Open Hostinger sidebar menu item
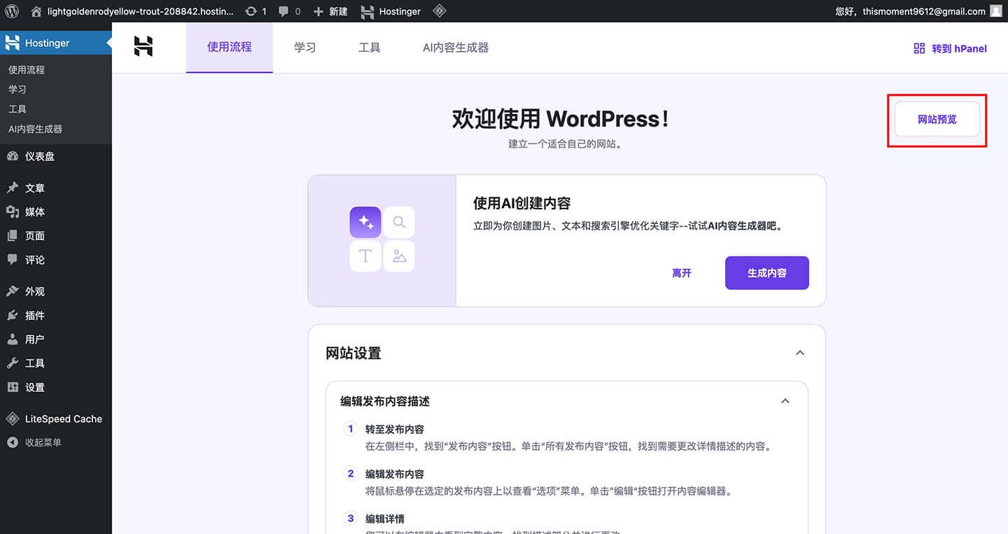Image resolution: width=1008 pixels, height=534 pixels. pos(56,43)
